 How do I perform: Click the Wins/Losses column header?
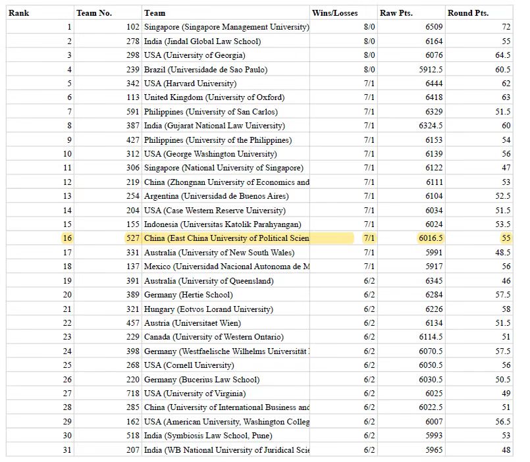pyautogui.click(x=343, y=13)
